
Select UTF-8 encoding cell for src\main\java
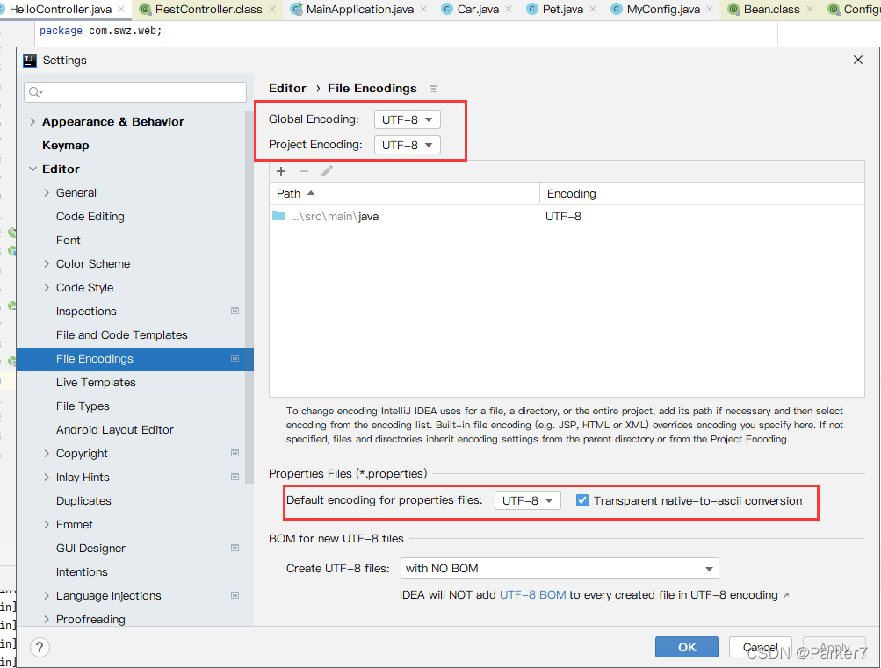tap(563, 216)
